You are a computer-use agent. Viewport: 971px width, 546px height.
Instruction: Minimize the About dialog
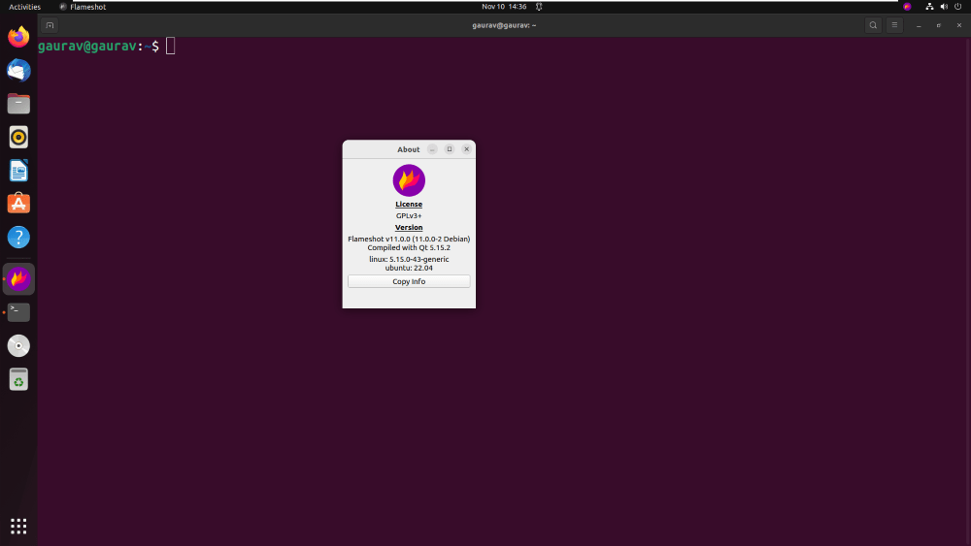432,149
